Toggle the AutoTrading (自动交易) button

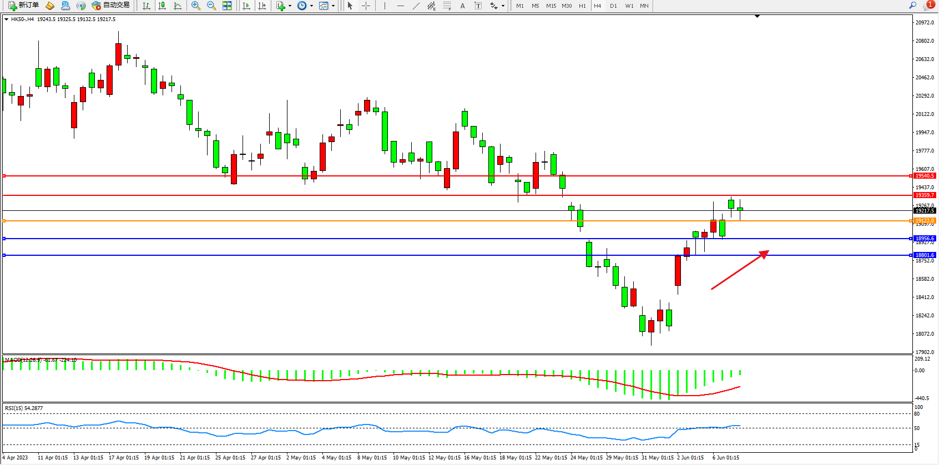111,6
